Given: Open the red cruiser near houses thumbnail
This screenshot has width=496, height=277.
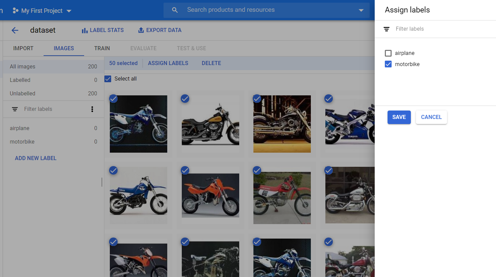Looking at the screenshot, I should tap(350, 261).
